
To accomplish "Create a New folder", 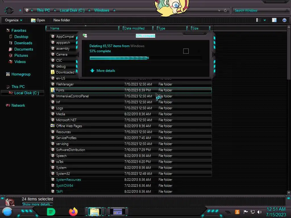I will point(62,20).
